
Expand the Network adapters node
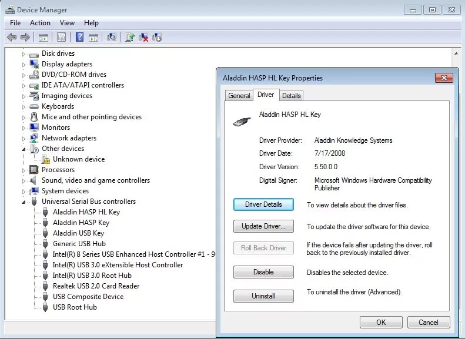coord(24,139)
